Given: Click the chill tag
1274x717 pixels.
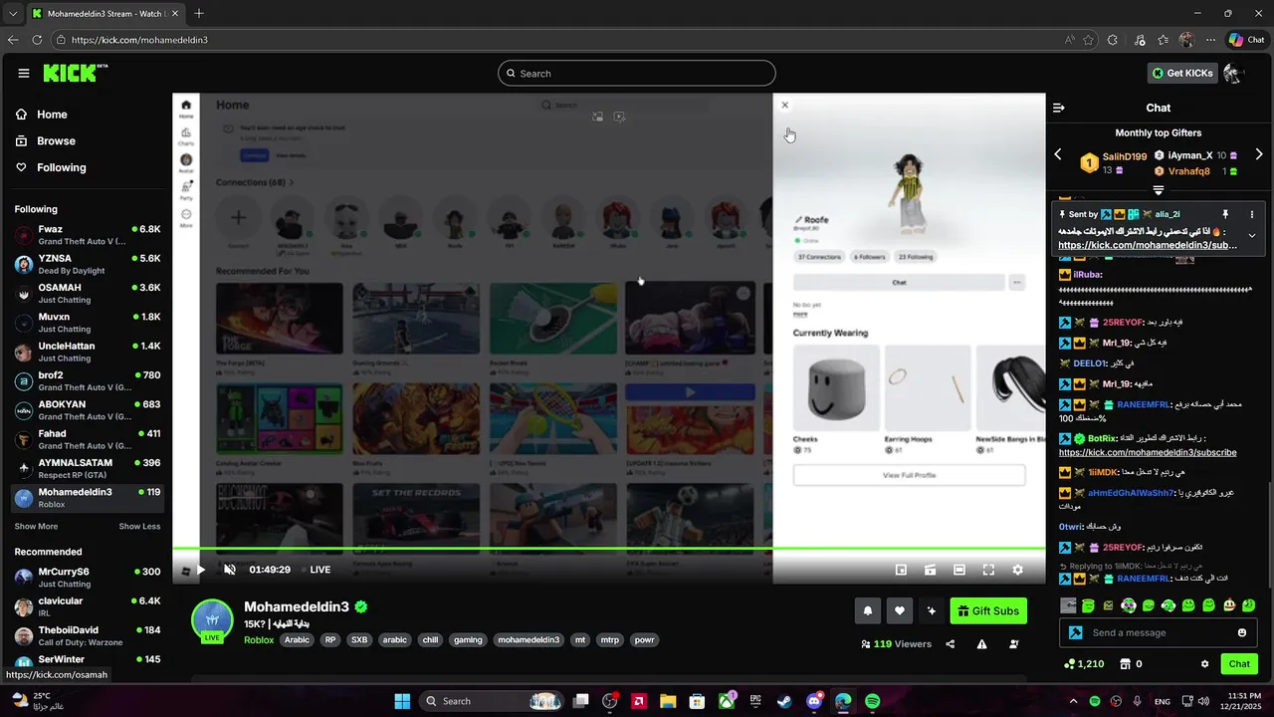Looking at the screenshot, I should 430,640.
